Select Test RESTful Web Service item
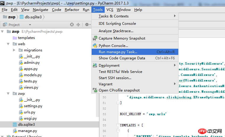 pyautogui.click(x=135, y=72)
